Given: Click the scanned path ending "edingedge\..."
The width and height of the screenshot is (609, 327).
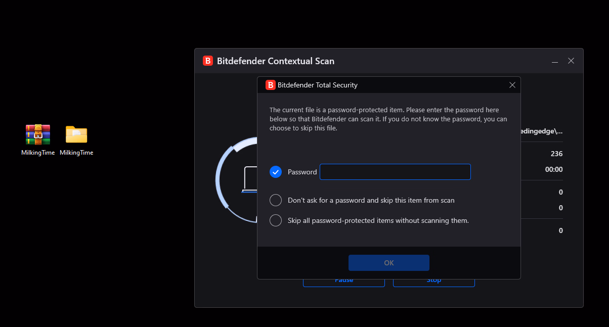Looking at the screenshot, I should pos(542,131).
